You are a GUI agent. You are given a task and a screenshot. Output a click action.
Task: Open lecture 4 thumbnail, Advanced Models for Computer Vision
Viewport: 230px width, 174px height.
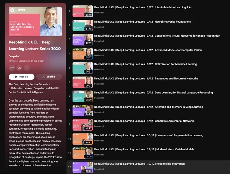pos(83,54)
